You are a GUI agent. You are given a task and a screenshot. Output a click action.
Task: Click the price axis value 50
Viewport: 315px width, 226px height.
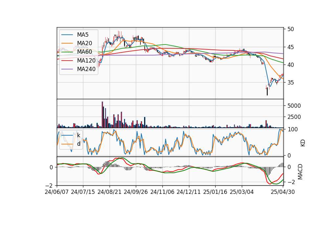(290, 29)
